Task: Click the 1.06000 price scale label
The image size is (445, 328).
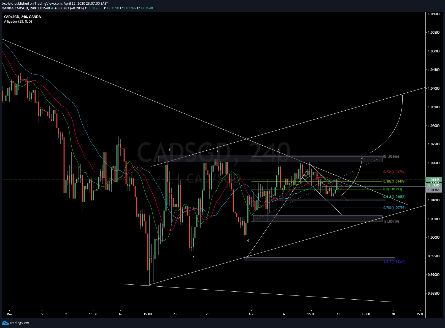Action: [x=434, y=14]
